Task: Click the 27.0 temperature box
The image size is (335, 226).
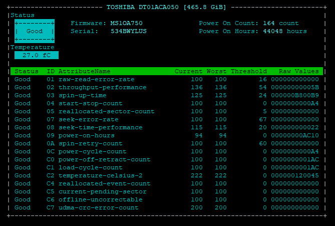Action: tap(37, 55)
